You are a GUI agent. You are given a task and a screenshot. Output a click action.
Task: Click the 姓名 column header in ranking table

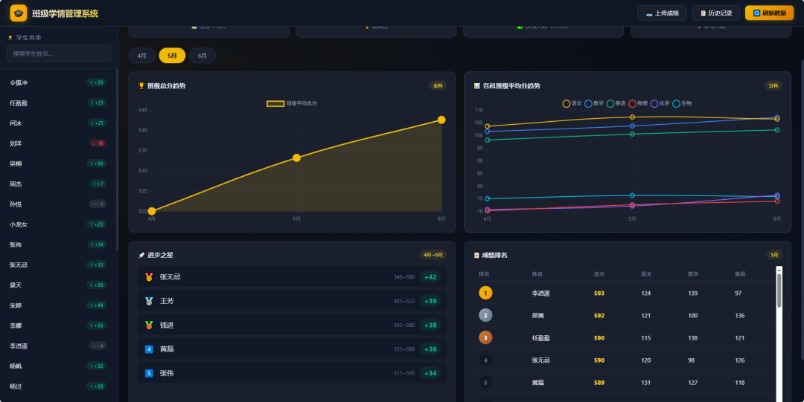[537, 274]
